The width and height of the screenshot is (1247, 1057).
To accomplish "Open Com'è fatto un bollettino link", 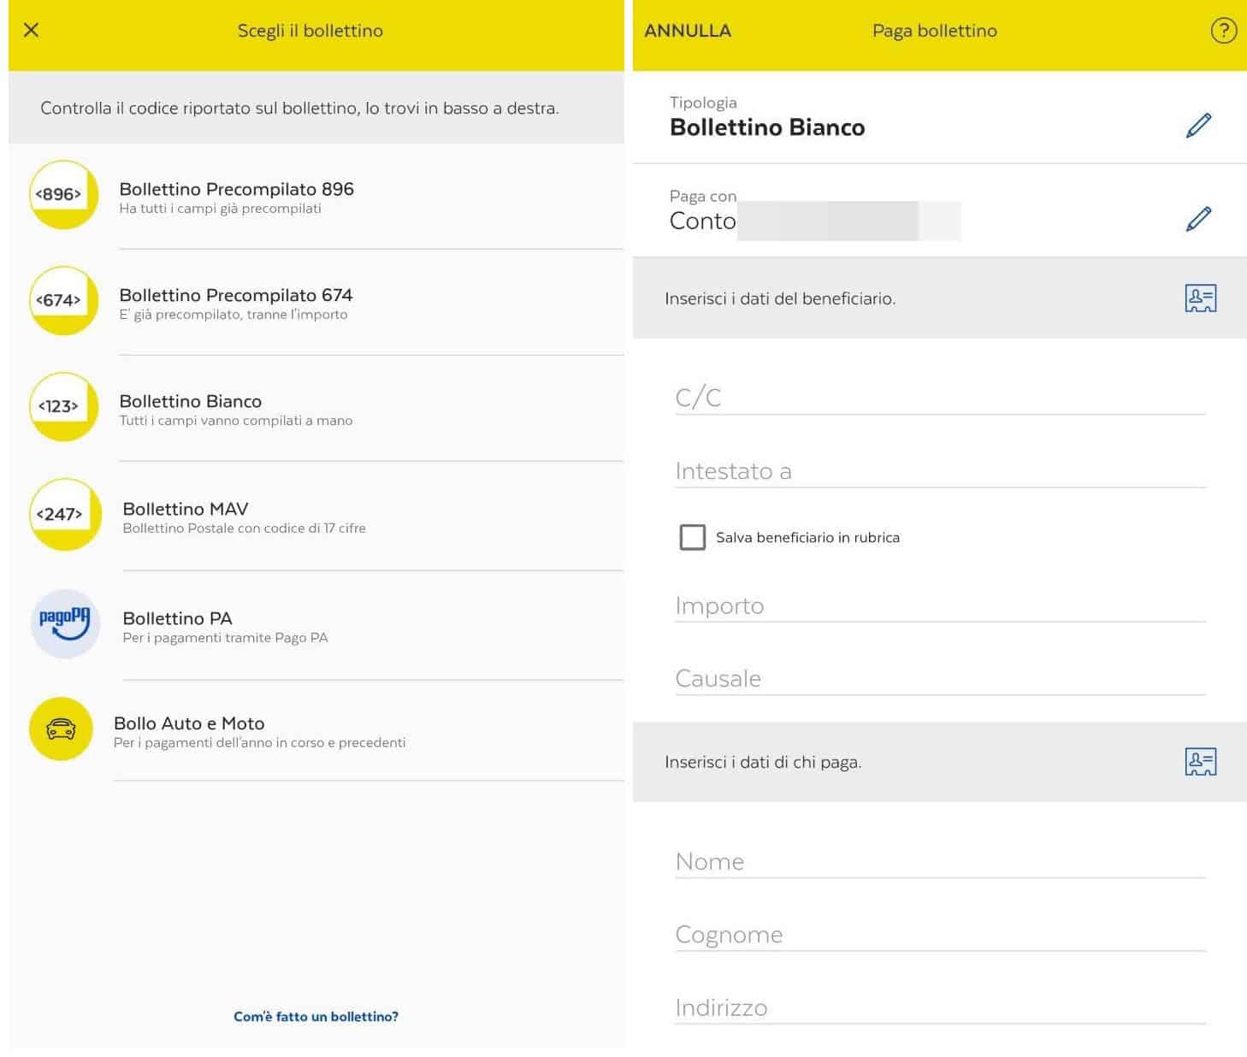I will [316, 1016].
